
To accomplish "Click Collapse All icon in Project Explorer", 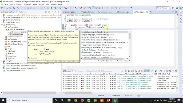I will 46,12.
